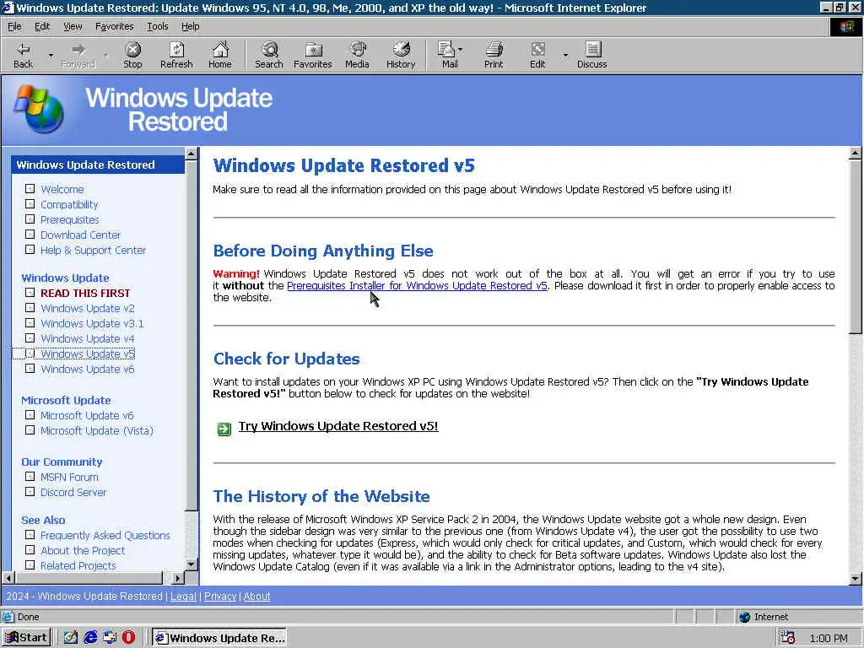The width and height of the screenshot is (864, 648).
Task: Click the Edit toolbar button
Action: tap(537, 55)
